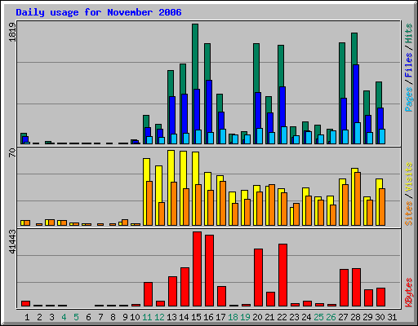Screen dimensions: 418x326
Task: Click day number 15 on the x-axis
Action: click(x=196, y=317)
